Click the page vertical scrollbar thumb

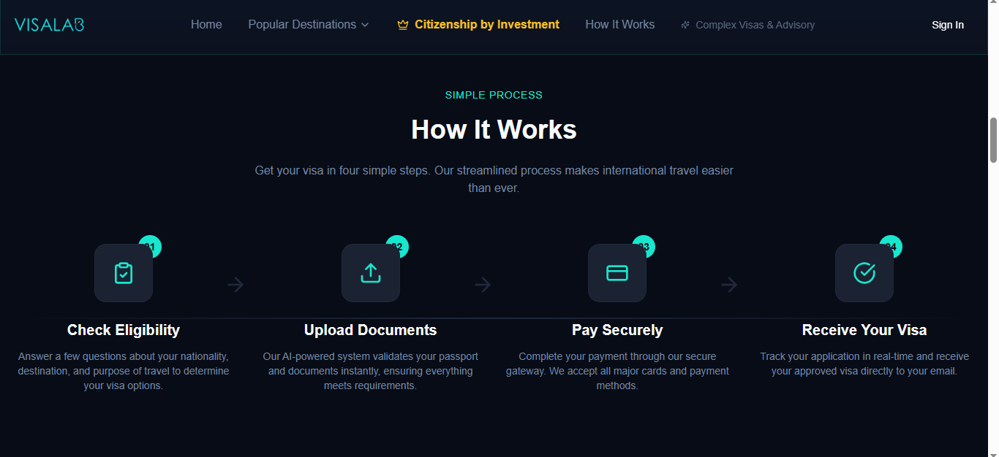tap(993, 140)
